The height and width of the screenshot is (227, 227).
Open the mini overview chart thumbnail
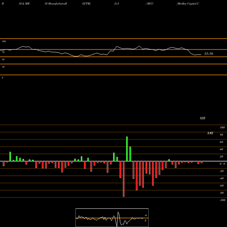(112, 217)
